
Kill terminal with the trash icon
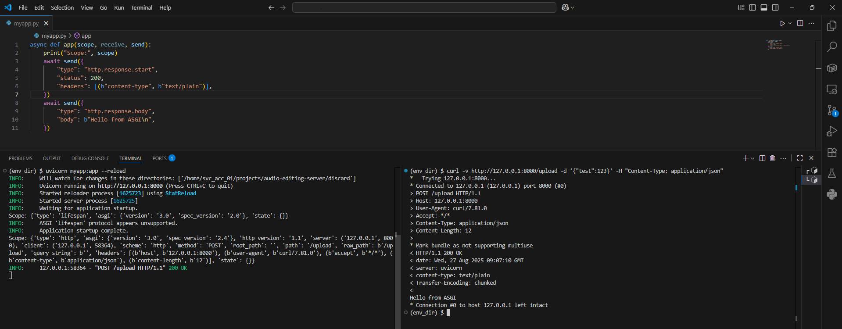(x=772, y=158)
